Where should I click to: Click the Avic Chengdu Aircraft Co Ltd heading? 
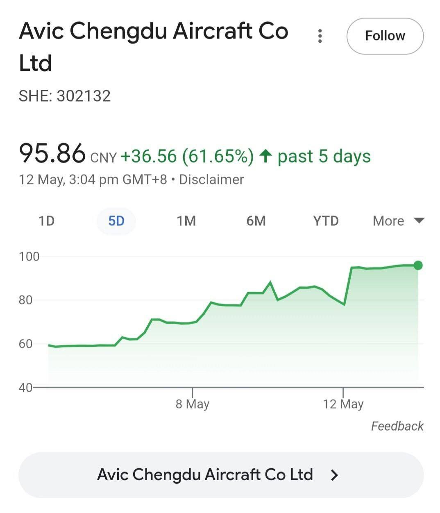pyautogui.click(x=153, y=47)
